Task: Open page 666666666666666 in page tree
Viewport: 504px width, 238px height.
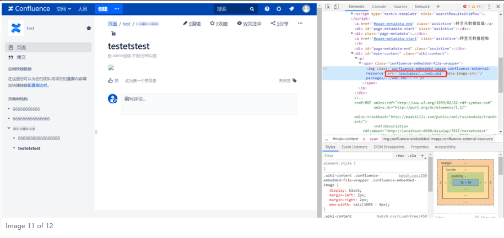Action: pyautogui.click(x=31, y=119)
